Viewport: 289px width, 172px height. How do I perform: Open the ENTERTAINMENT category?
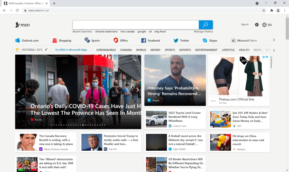point(206,50)
